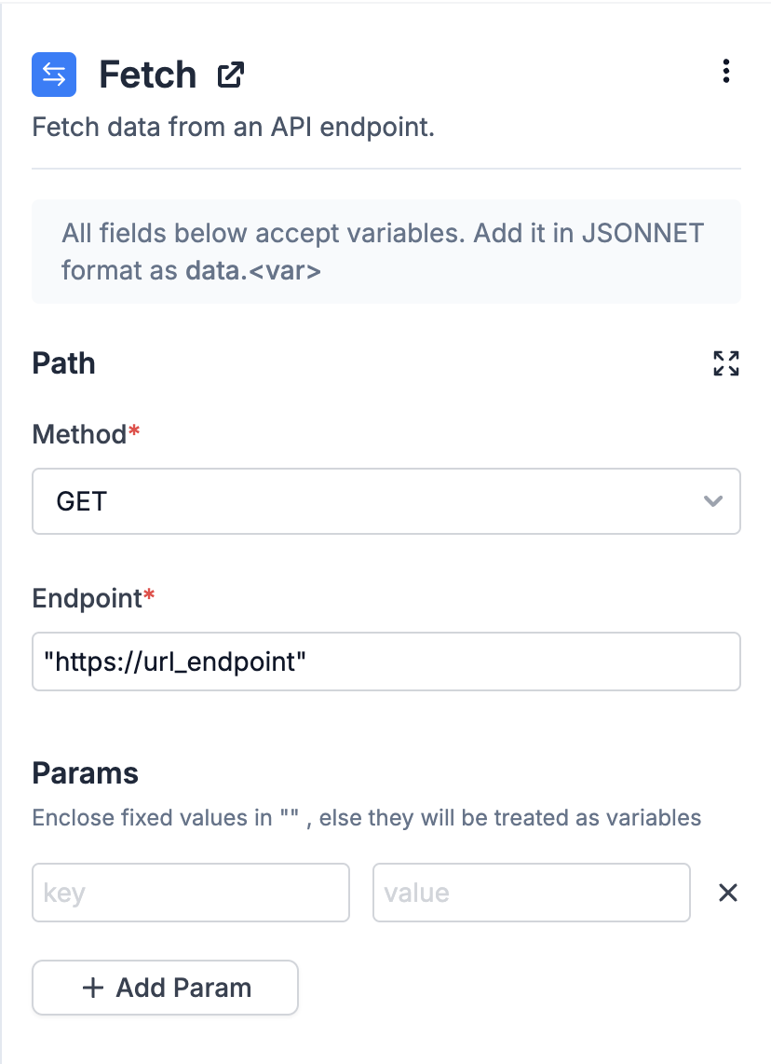Viewport: 771px width, 1064px height.
Task: Select the Path section heading
Action: coord(64,363)
